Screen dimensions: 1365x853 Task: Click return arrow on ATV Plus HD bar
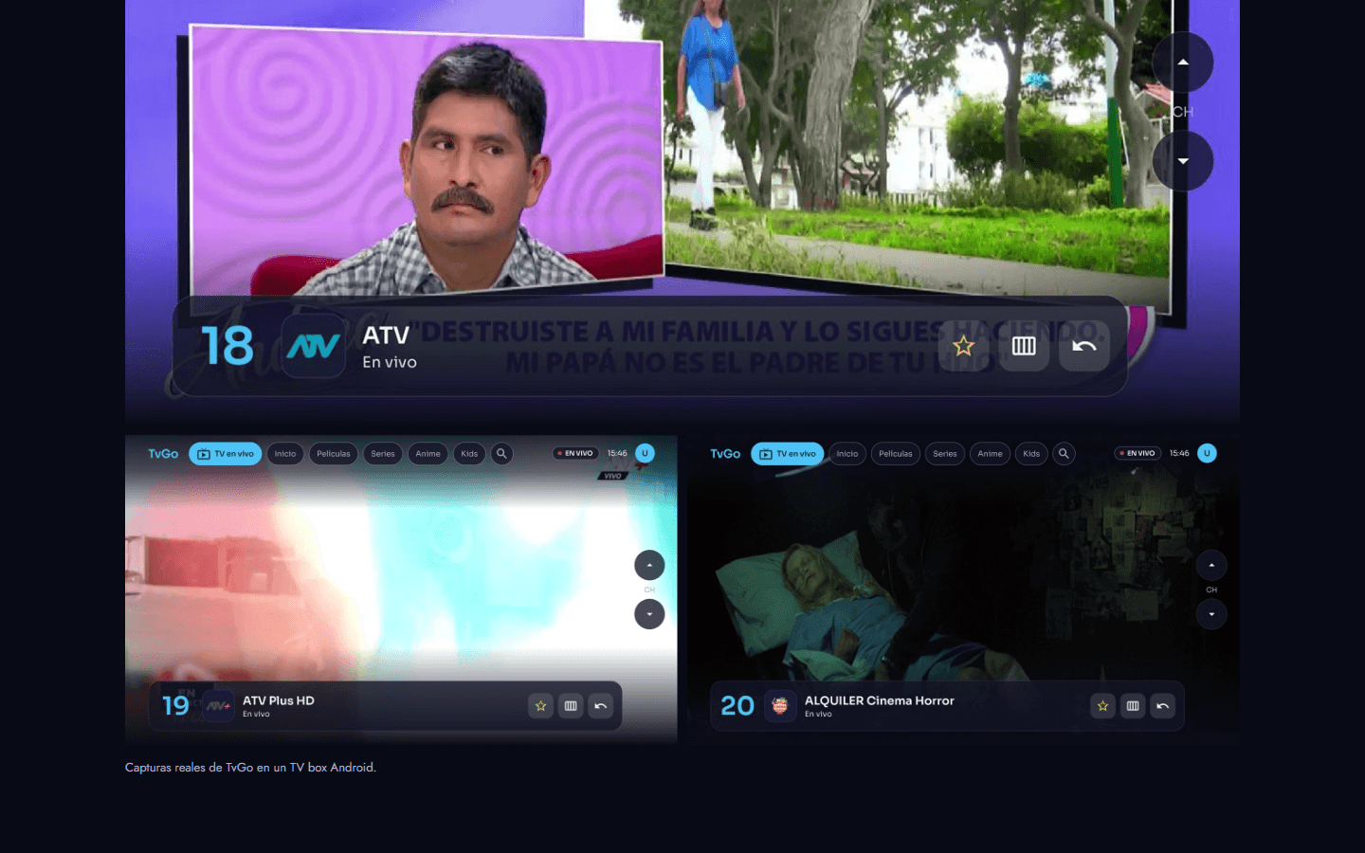(x=601, y=706)
